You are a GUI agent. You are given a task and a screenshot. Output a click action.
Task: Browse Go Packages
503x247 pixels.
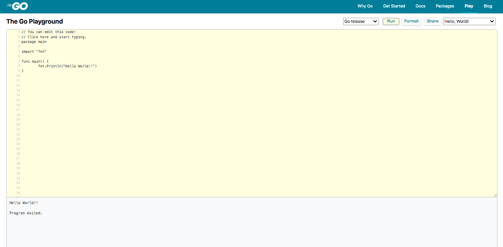point(445,6)
